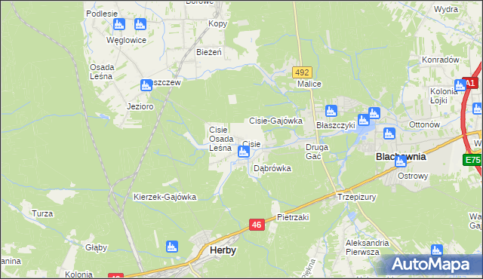Click the Pietrzaki label
The height and width of the screenshot is (279, 483).
(x=293, y=217)
